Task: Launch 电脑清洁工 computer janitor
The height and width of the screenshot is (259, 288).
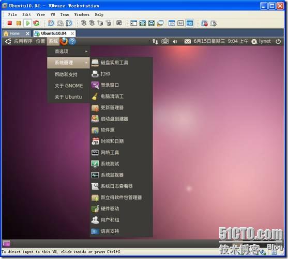Action: point(121,96)
